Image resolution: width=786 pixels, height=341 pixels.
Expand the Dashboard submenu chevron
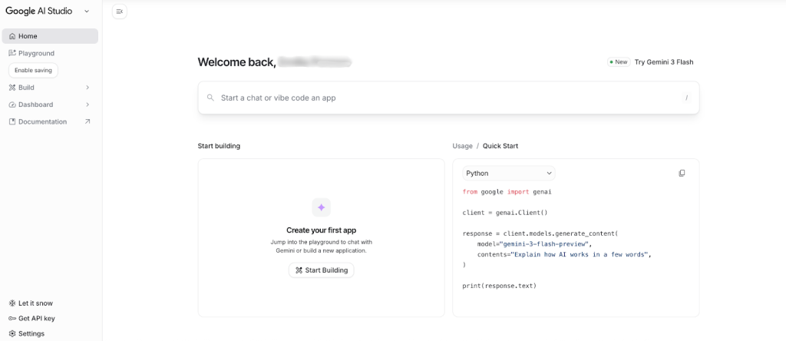[88, 104]
